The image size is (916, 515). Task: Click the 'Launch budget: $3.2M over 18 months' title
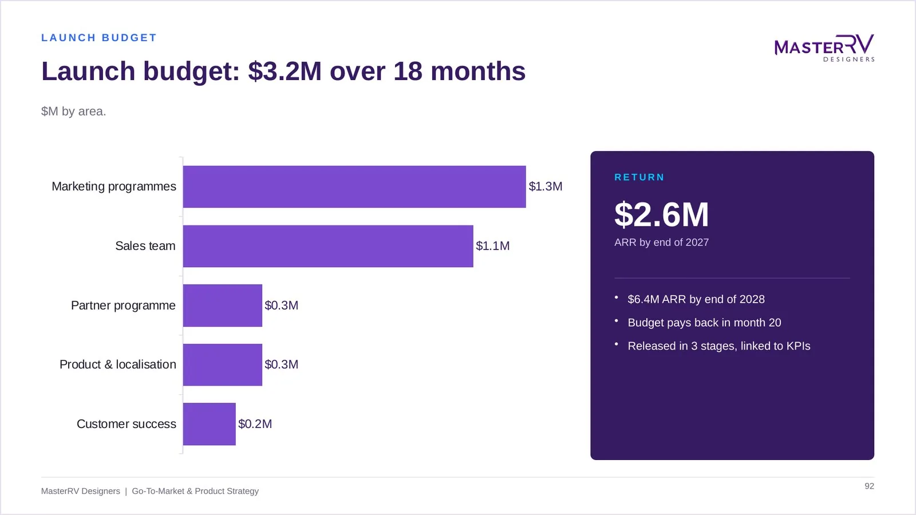[x=283, y=72]
